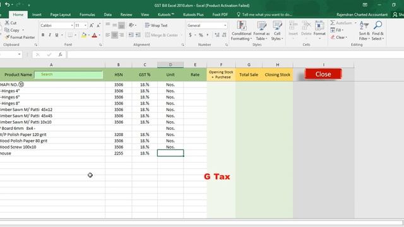Increase font size with the larger A

[x=92, y=25]
